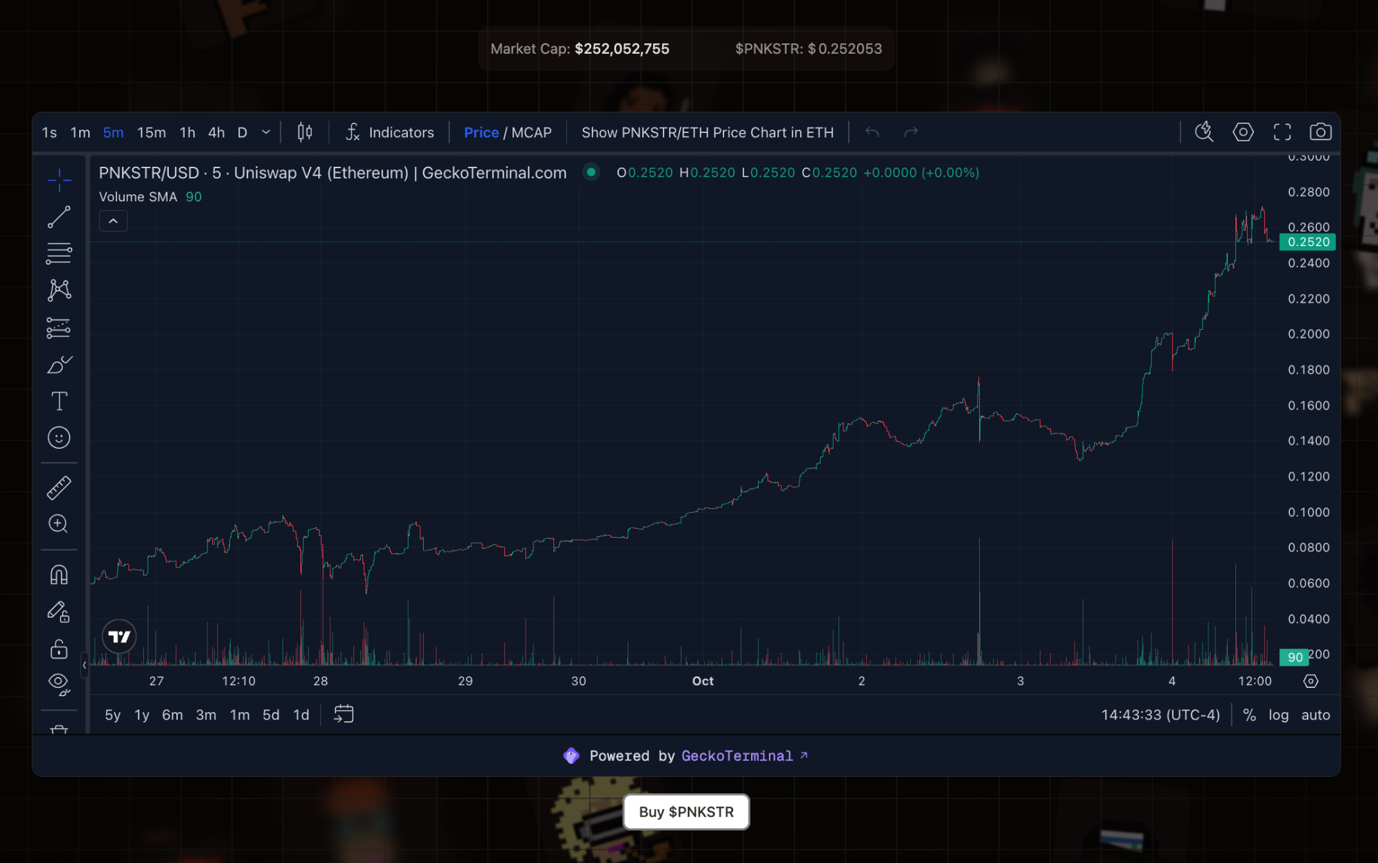Open the chart settings hexagon icon

[1243, 132]
